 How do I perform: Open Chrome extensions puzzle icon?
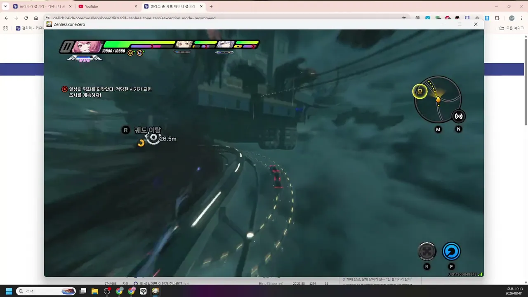pyautogui.click(x=497, y=18)
